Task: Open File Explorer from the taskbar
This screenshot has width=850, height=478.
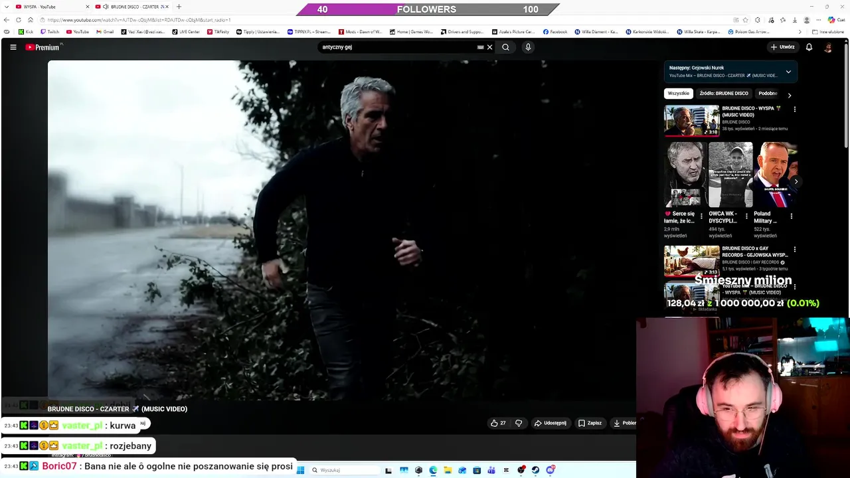Action: [448, 470]
